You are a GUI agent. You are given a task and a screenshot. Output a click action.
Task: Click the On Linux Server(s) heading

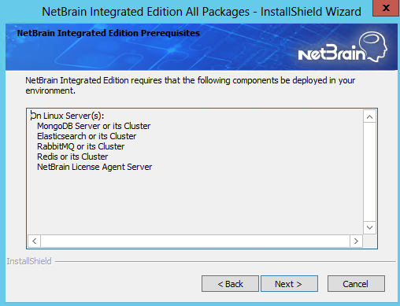point(67,116)
